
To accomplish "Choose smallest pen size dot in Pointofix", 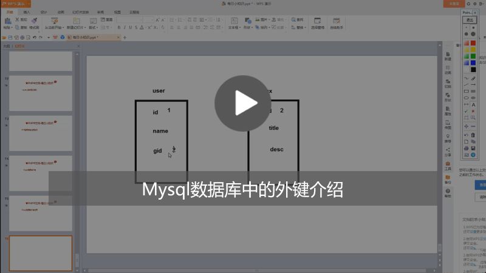I will pyautogui.click(x=466, y=27).
